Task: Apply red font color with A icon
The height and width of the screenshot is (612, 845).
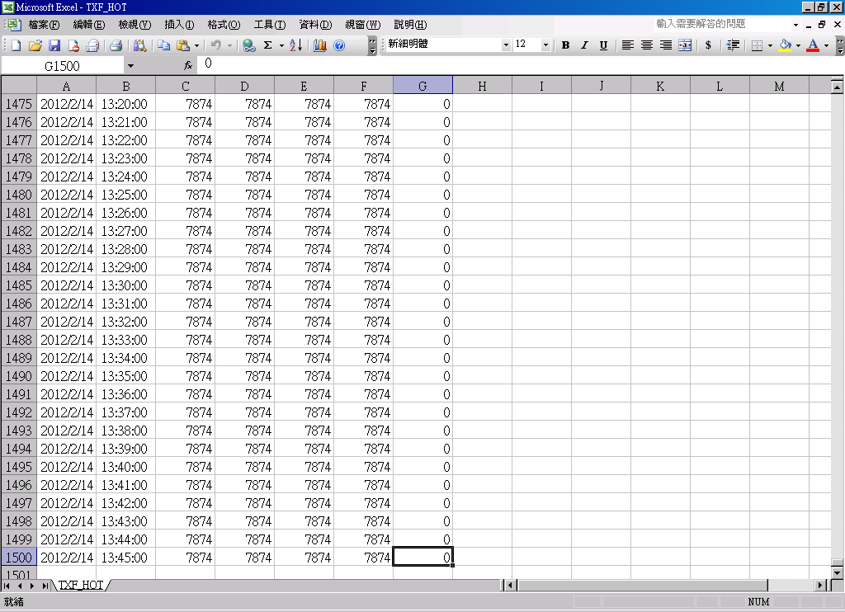Action: [813, 45]
